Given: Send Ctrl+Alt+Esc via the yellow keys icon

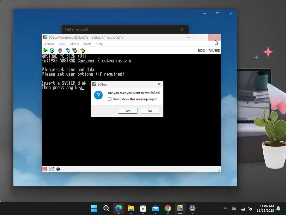Looking at the screenshot, I should pos(75,50).
